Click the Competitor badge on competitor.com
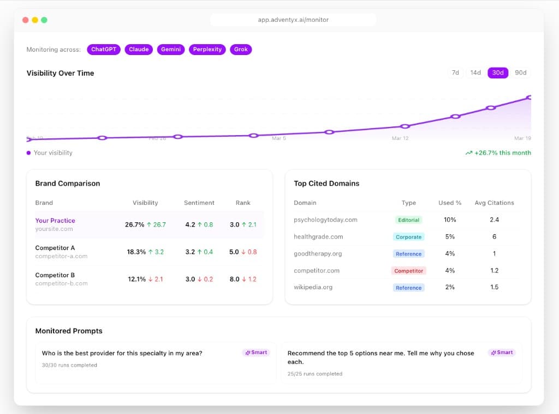 [x=408, y=270]
